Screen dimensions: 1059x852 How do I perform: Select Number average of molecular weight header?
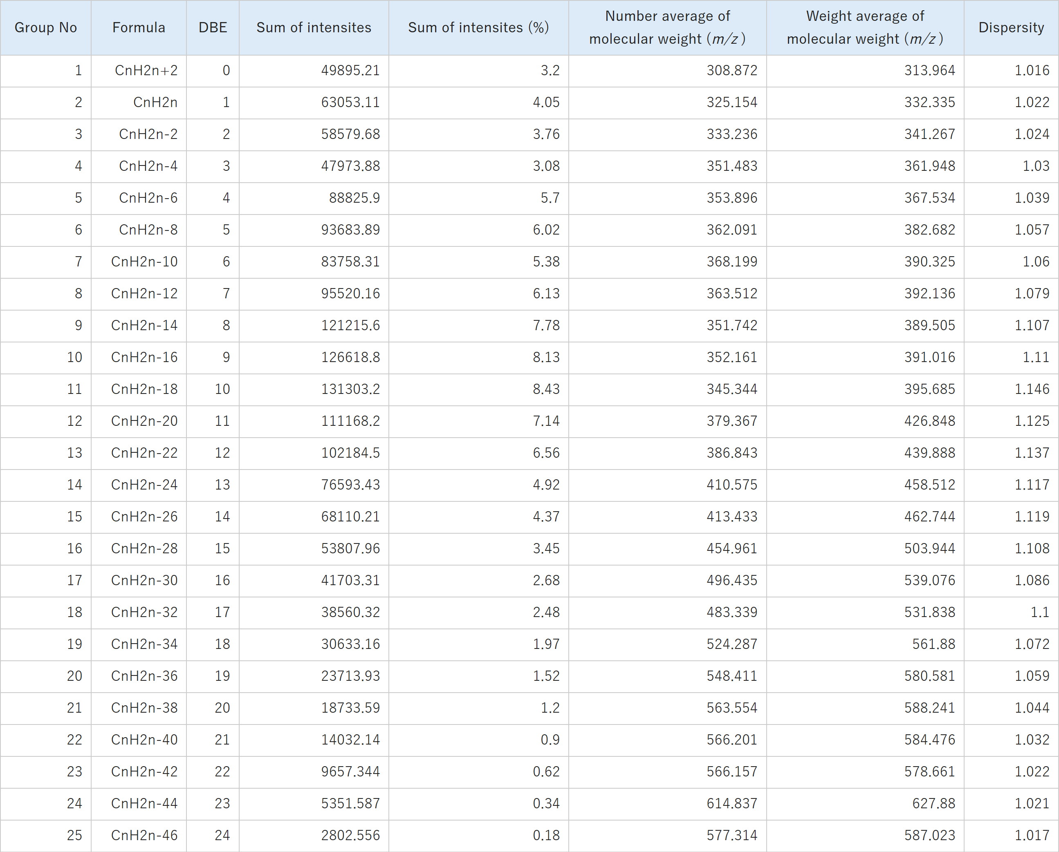[668, 27]
